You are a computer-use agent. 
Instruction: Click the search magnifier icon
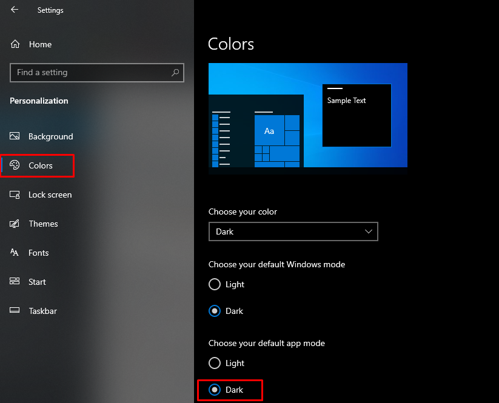tap(175, 73)
